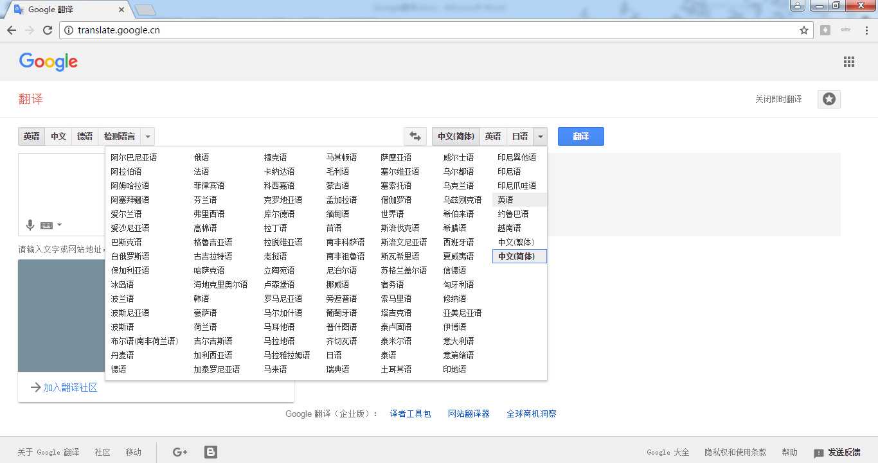
Task: Click the Chrome profile icon in title bar
Action: (797, 6)
